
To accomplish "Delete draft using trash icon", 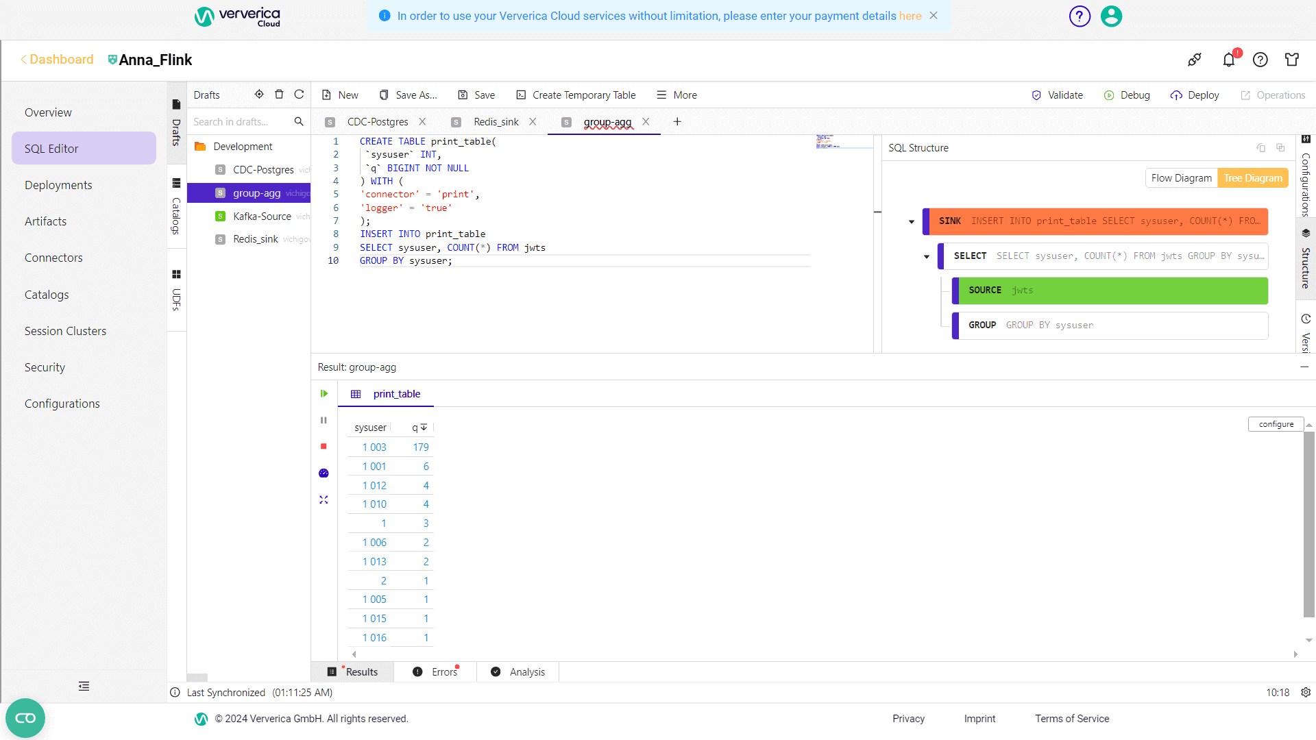I will tap(279, 95).
